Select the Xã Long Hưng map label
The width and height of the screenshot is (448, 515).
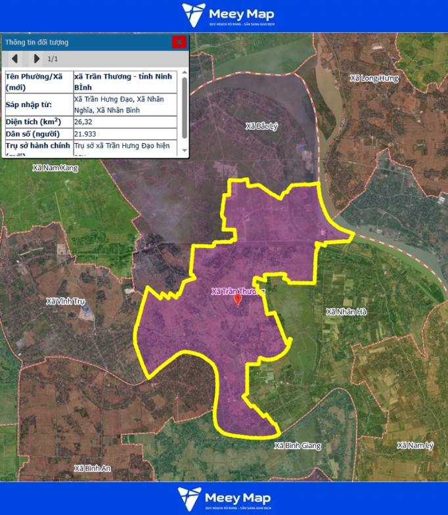pos(374,78)
